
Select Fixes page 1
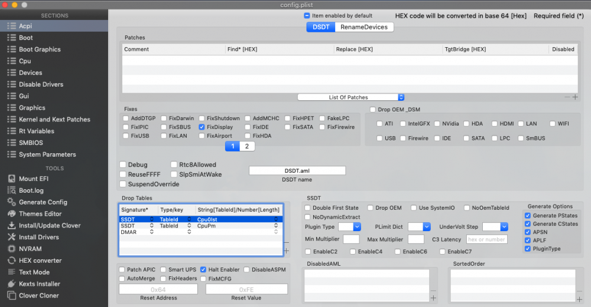click(x=232, y=147)
